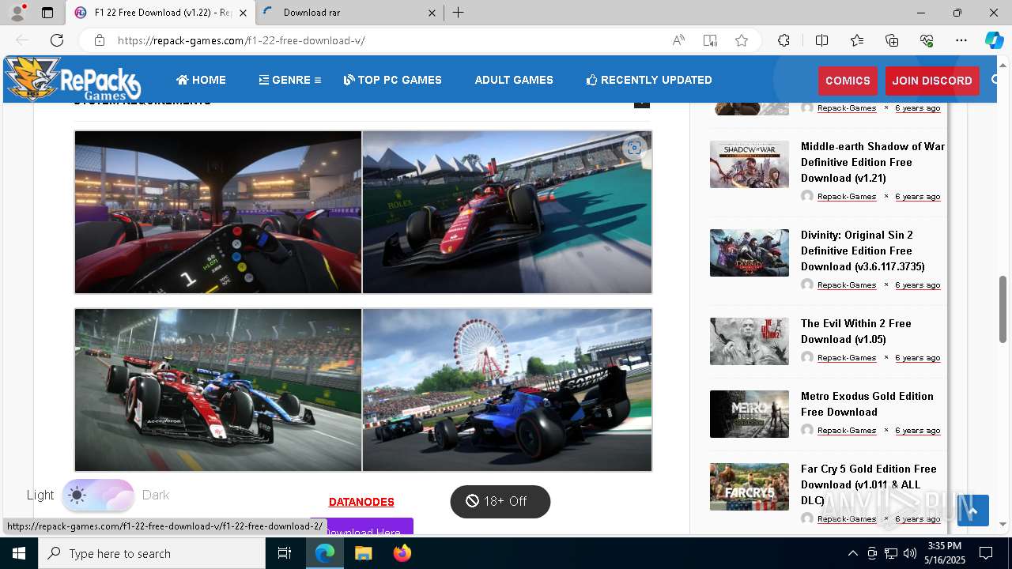Show hidden system tray icons
Screen dimensions: 1012x569
(x=852, y=553)
